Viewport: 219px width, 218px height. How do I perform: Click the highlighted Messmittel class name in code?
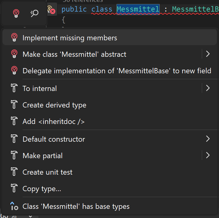click(138, 9)
